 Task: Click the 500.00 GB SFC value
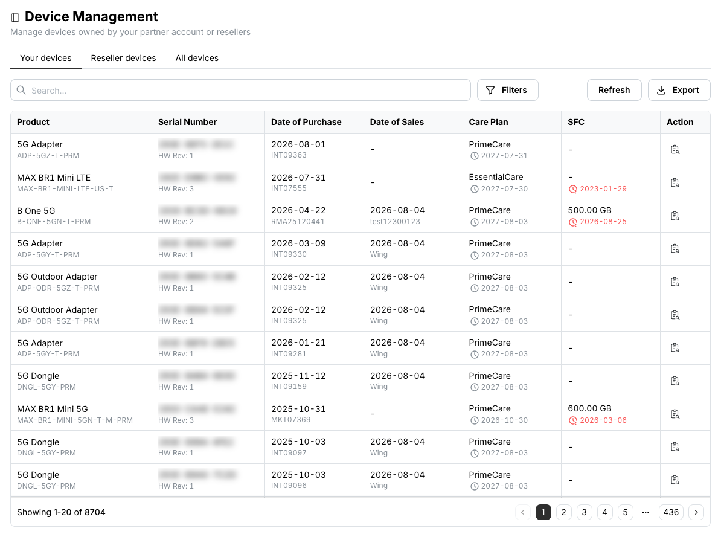589,210
